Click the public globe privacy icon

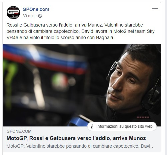(40, 16)
